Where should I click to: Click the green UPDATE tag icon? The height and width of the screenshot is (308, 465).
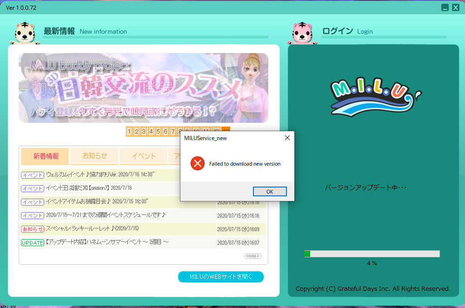(x=33, y=243)
